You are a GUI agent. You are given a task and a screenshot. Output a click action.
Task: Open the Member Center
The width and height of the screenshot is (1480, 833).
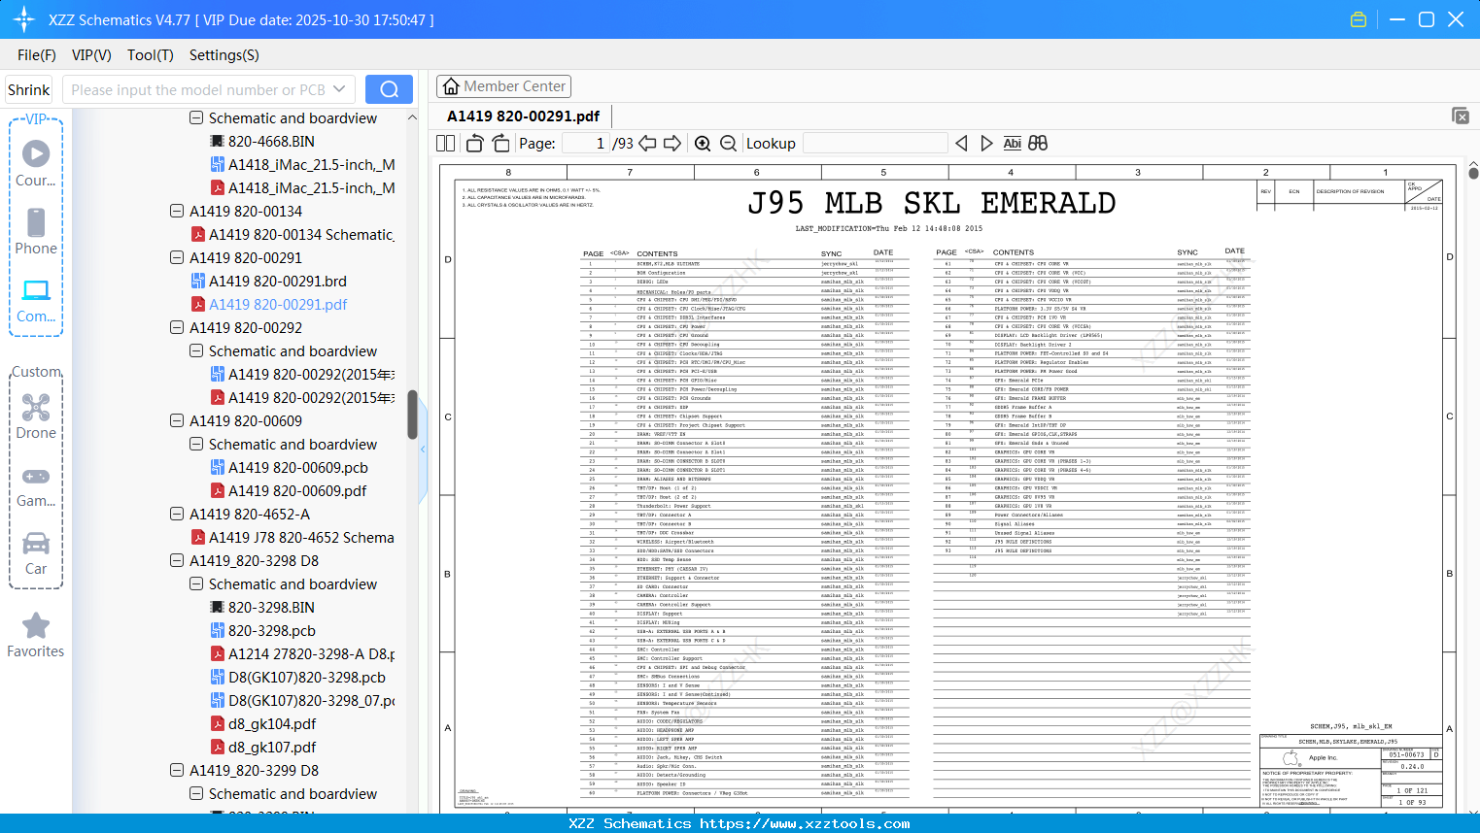pos(503,86)
